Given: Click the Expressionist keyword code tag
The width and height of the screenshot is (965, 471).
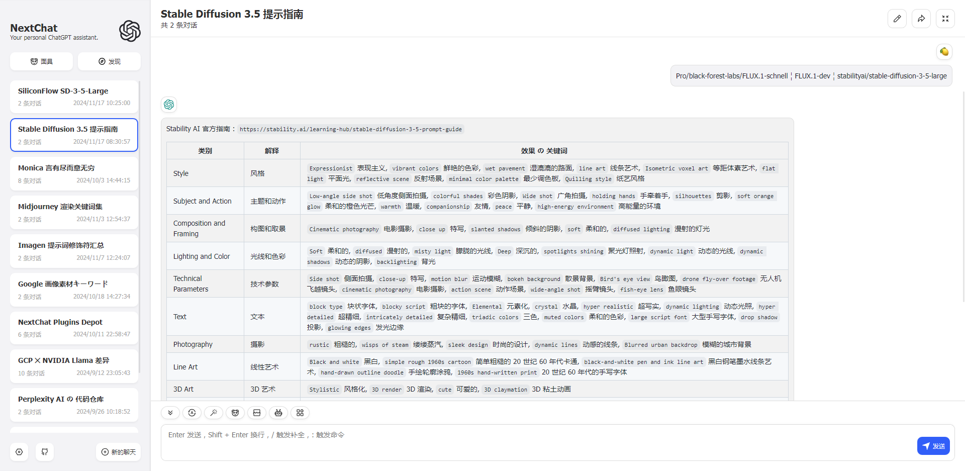Looking at the screenshot, I should coord(331,168).
